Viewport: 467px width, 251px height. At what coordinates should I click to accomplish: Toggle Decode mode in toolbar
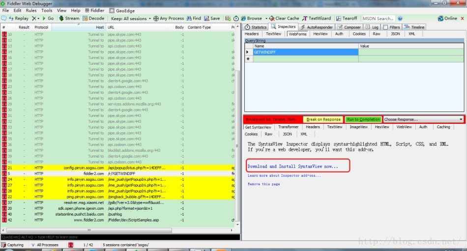point(93,19)
